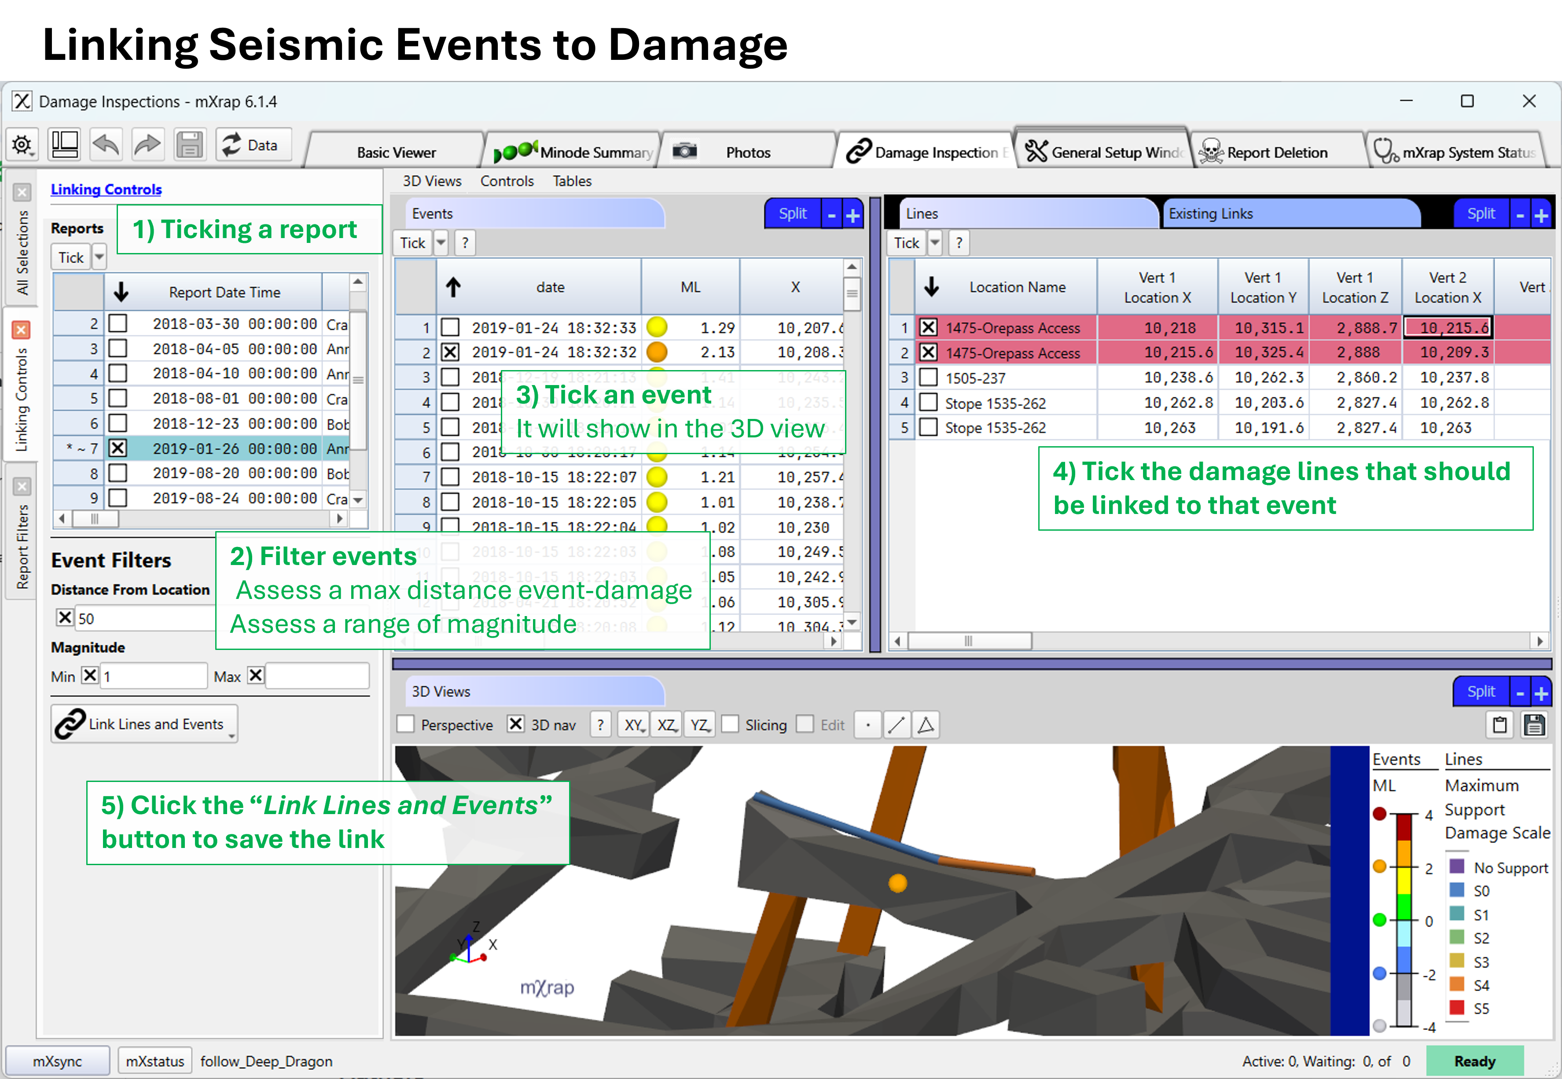1562x1079 pixels.
Task: Select the triangle polygon tool
Action: (x=926, y=725)
